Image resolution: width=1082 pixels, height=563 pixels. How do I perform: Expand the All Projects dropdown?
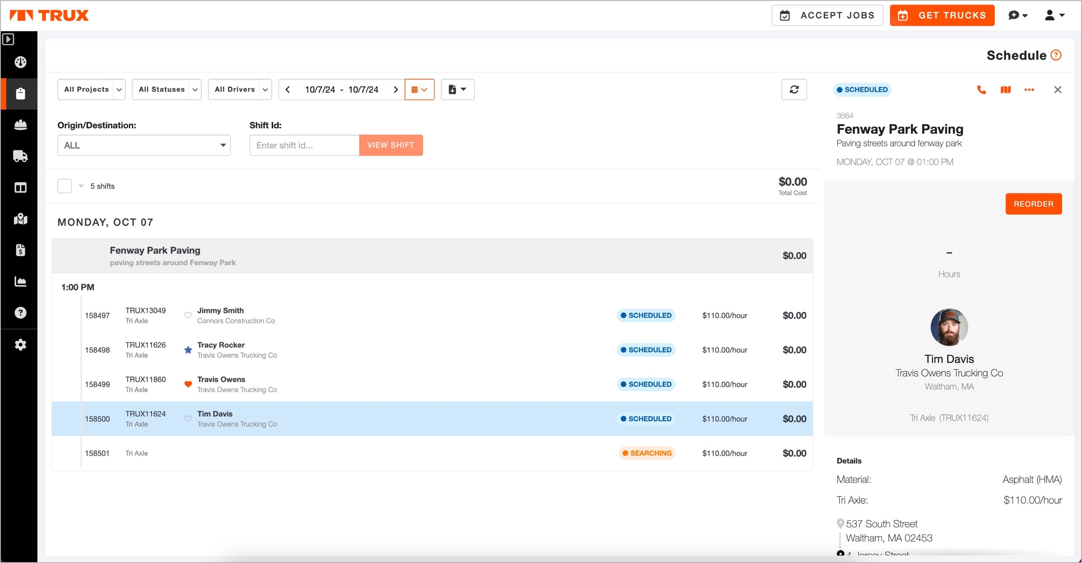[x=91, y=90]
